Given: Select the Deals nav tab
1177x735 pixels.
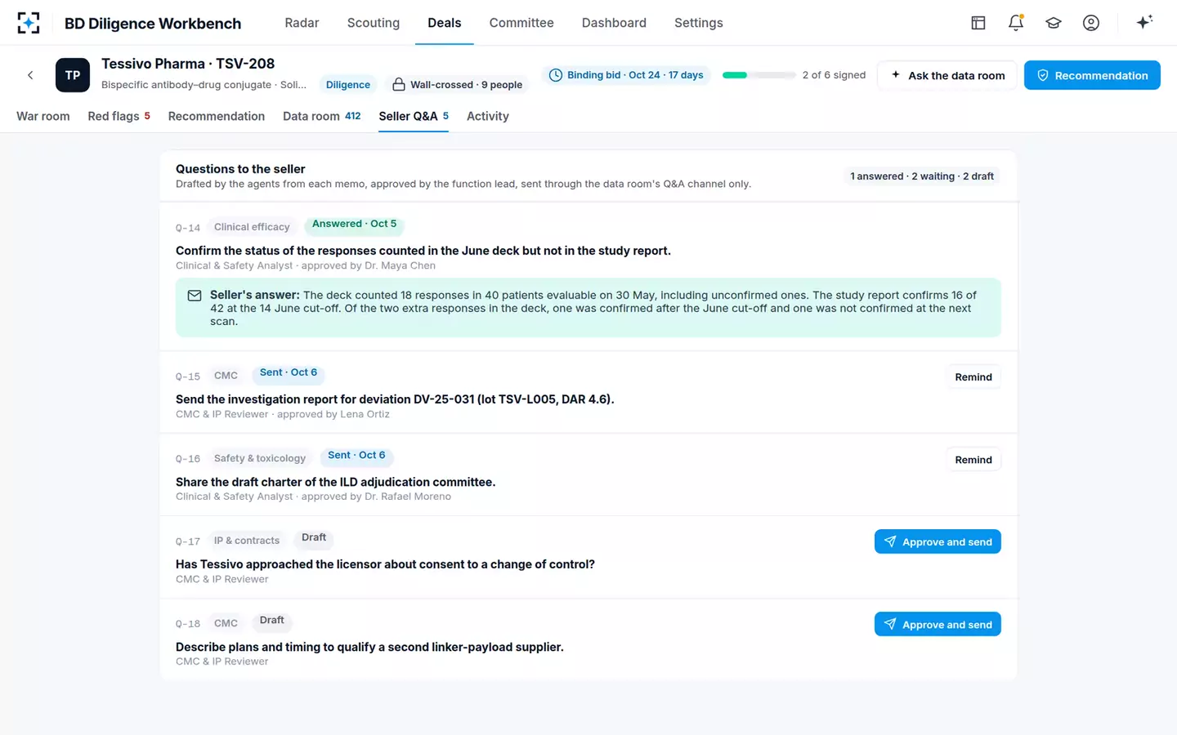Looking at the screenshot, I should tap(445, 23).
